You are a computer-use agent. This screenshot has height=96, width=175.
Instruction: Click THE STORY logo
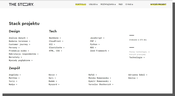pos(21,4)
